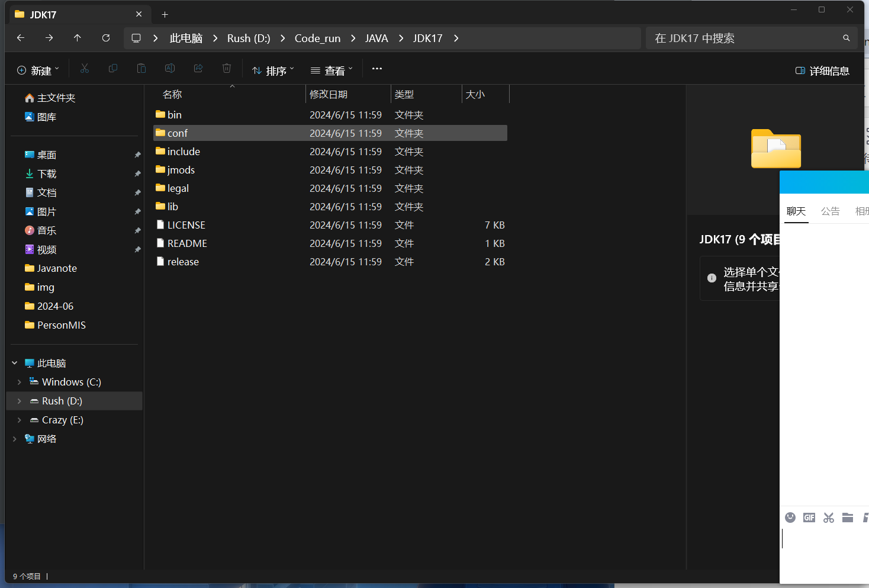869x588 pixels.
Task: Click the Cut scissors toolbar icon
Action: pos(85,69)
